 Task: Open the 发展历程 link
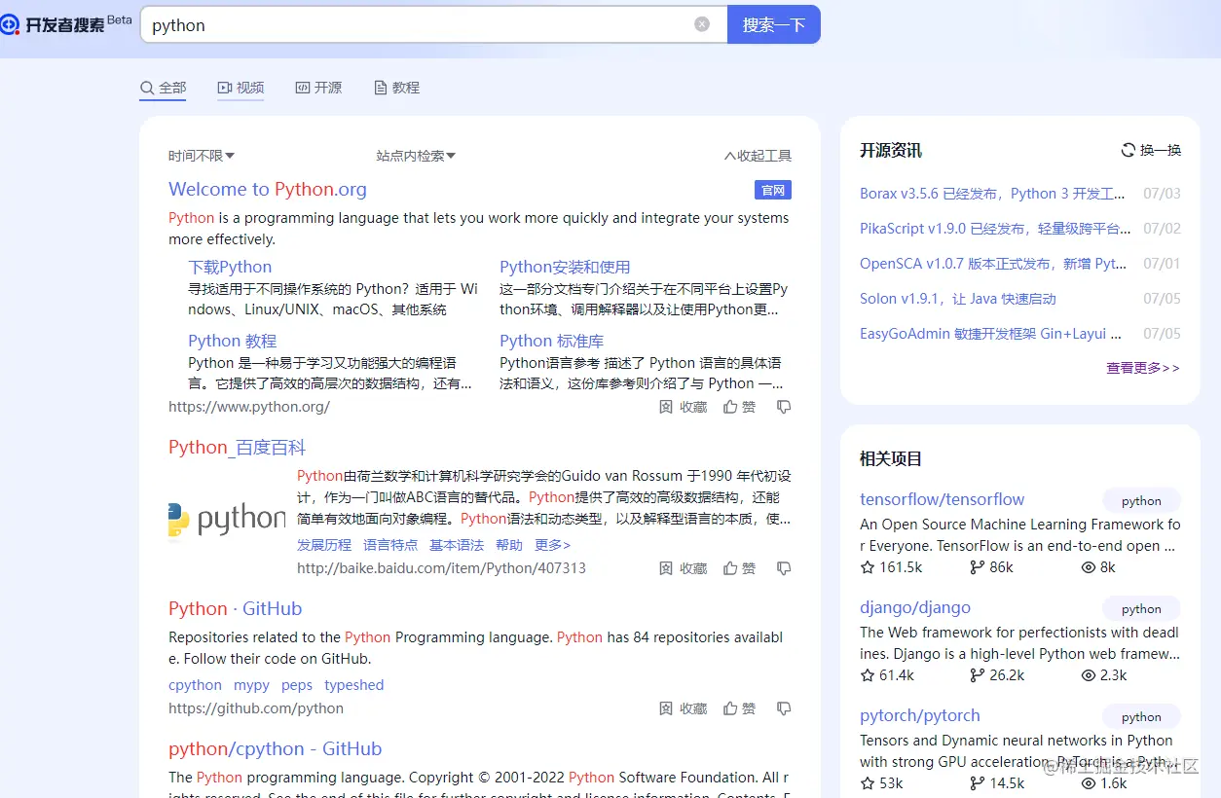(324, 545)
